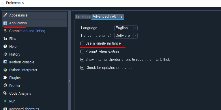Click the Rendering engine: label text
221x110 pixels.
pyautogui.click(x=96, y=36)
